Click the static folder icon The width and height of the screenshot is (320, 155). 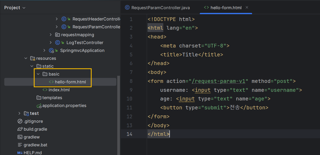point(39,66)
